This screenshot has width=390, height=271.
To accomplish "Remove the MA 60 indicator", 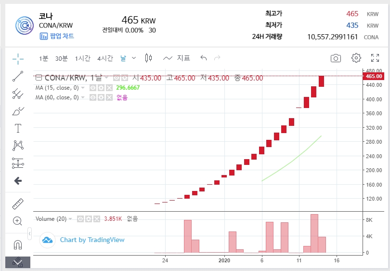I will pos(109,97).
